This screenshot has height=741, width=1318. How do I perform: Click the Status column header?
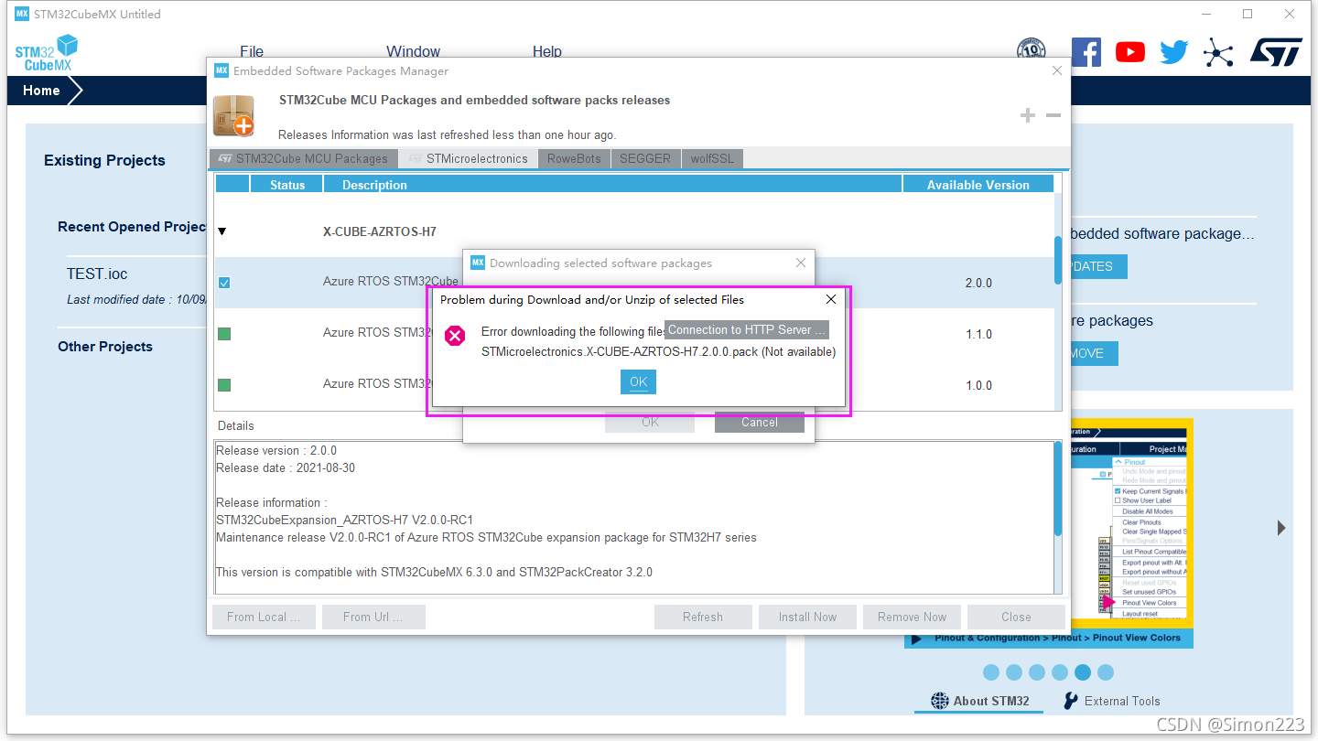pos(287,185)
